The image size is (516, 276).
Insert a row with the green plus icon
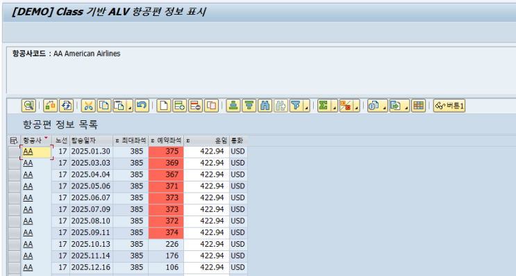(x=180, y=106)
